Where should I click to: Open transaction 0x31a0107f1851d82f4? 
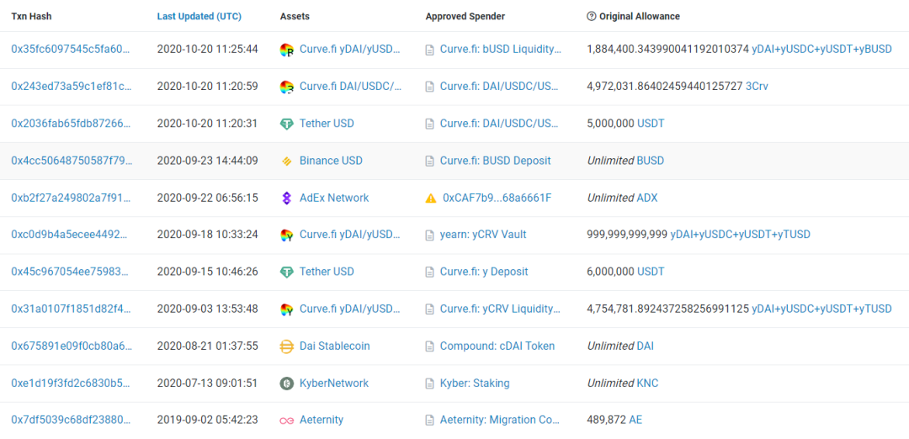(x=72, y=309)
